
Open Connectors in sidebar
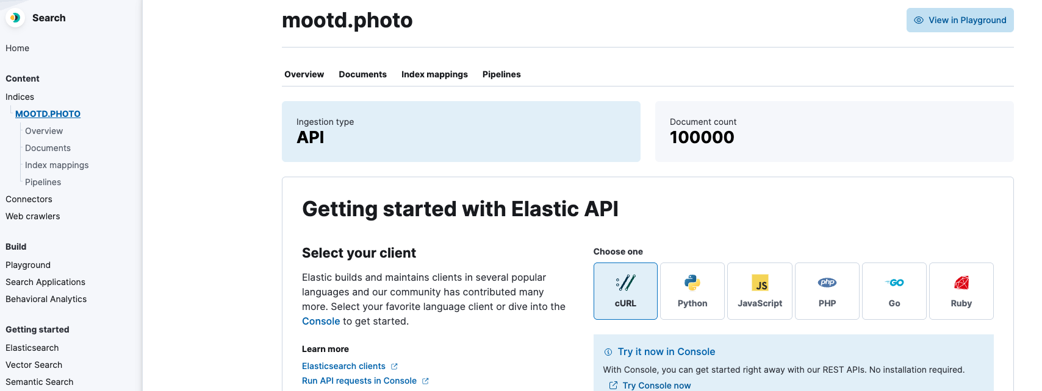29,199
